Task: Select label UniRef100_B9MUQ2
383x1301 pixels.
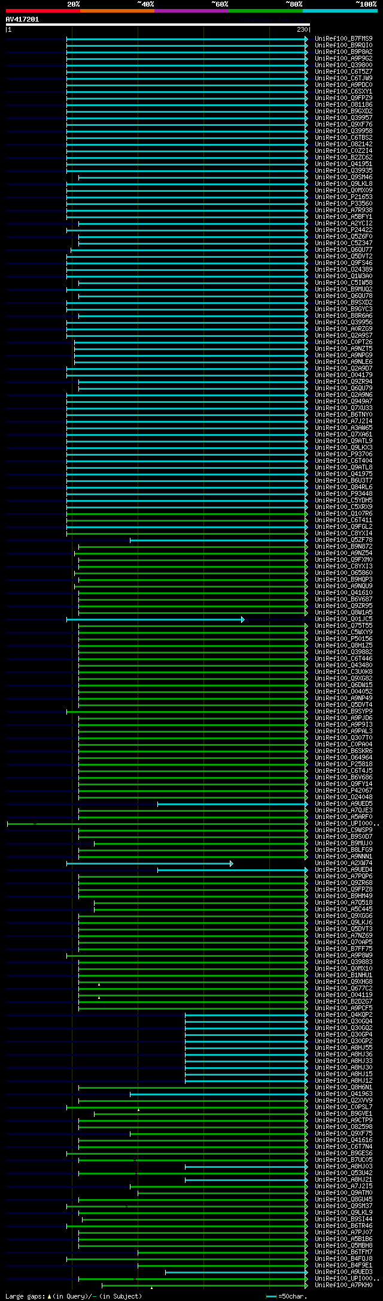Action: point(344,290)
